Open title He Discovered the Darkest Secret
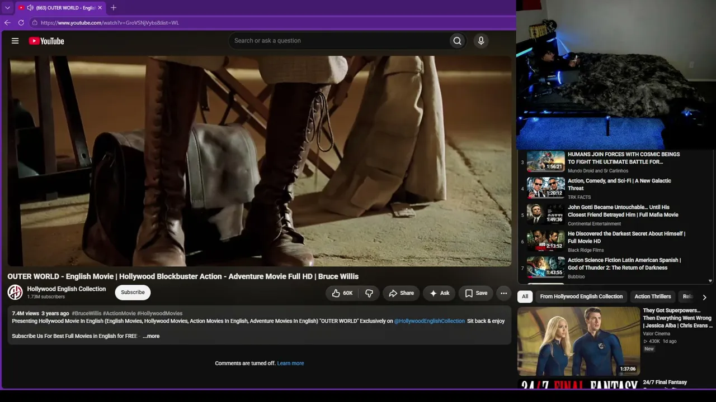This screenshot has width=716, height=402. tap(626, 237)
